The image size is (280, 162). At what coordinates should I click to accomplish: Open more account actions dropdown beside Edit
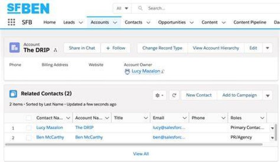coord(267,48)
